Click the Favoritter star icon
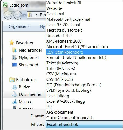Image resolution: width=123 pixels, height=130 pixels. click(12, 43)
